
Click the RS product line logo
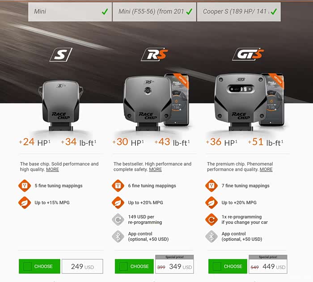pos(154,54)
